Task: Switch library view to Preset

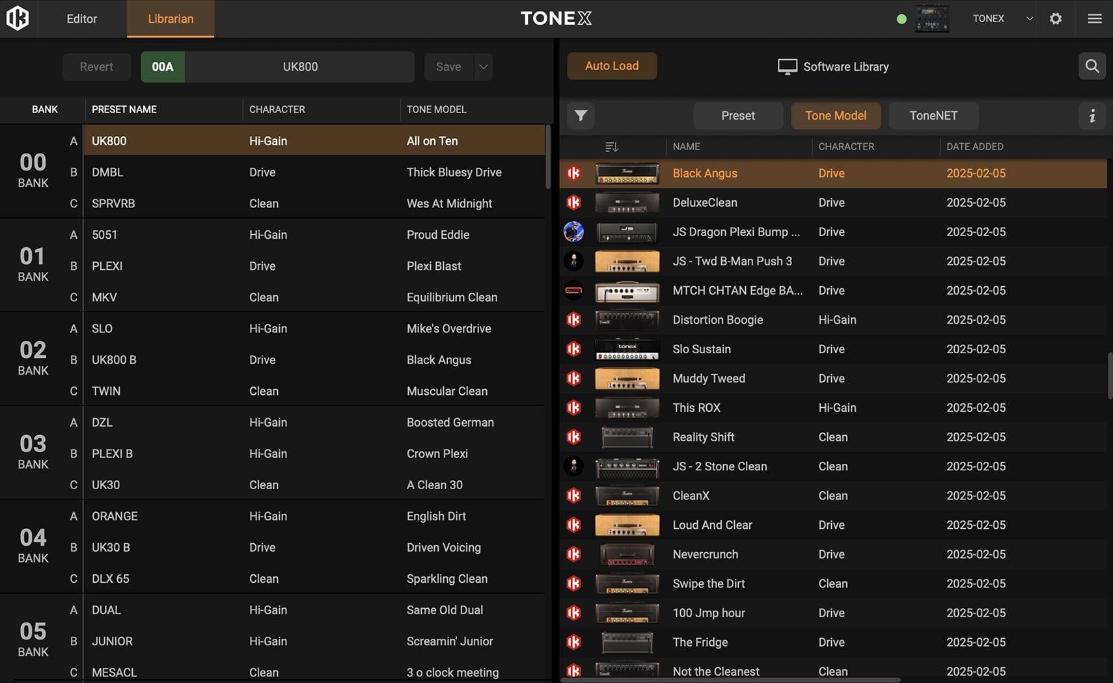Action: point(737,116)
